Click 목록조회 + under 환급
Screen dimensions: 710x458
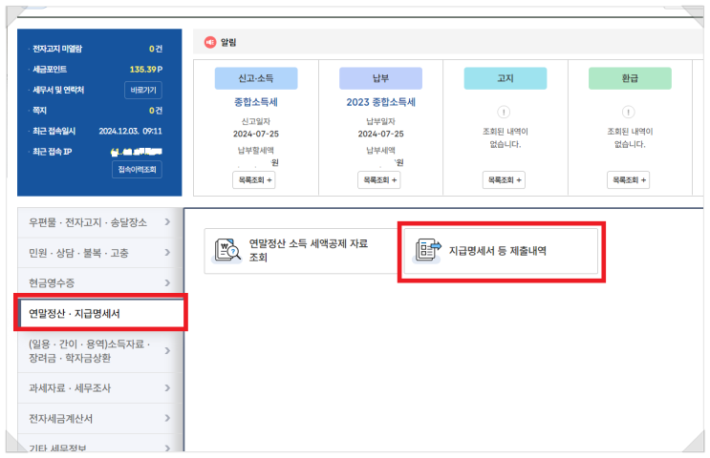pyautogui.click(x=628, y=180)
